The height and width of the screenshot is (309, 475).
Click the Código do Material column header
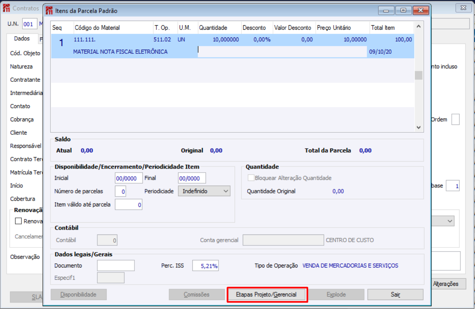tap(114, 28)
